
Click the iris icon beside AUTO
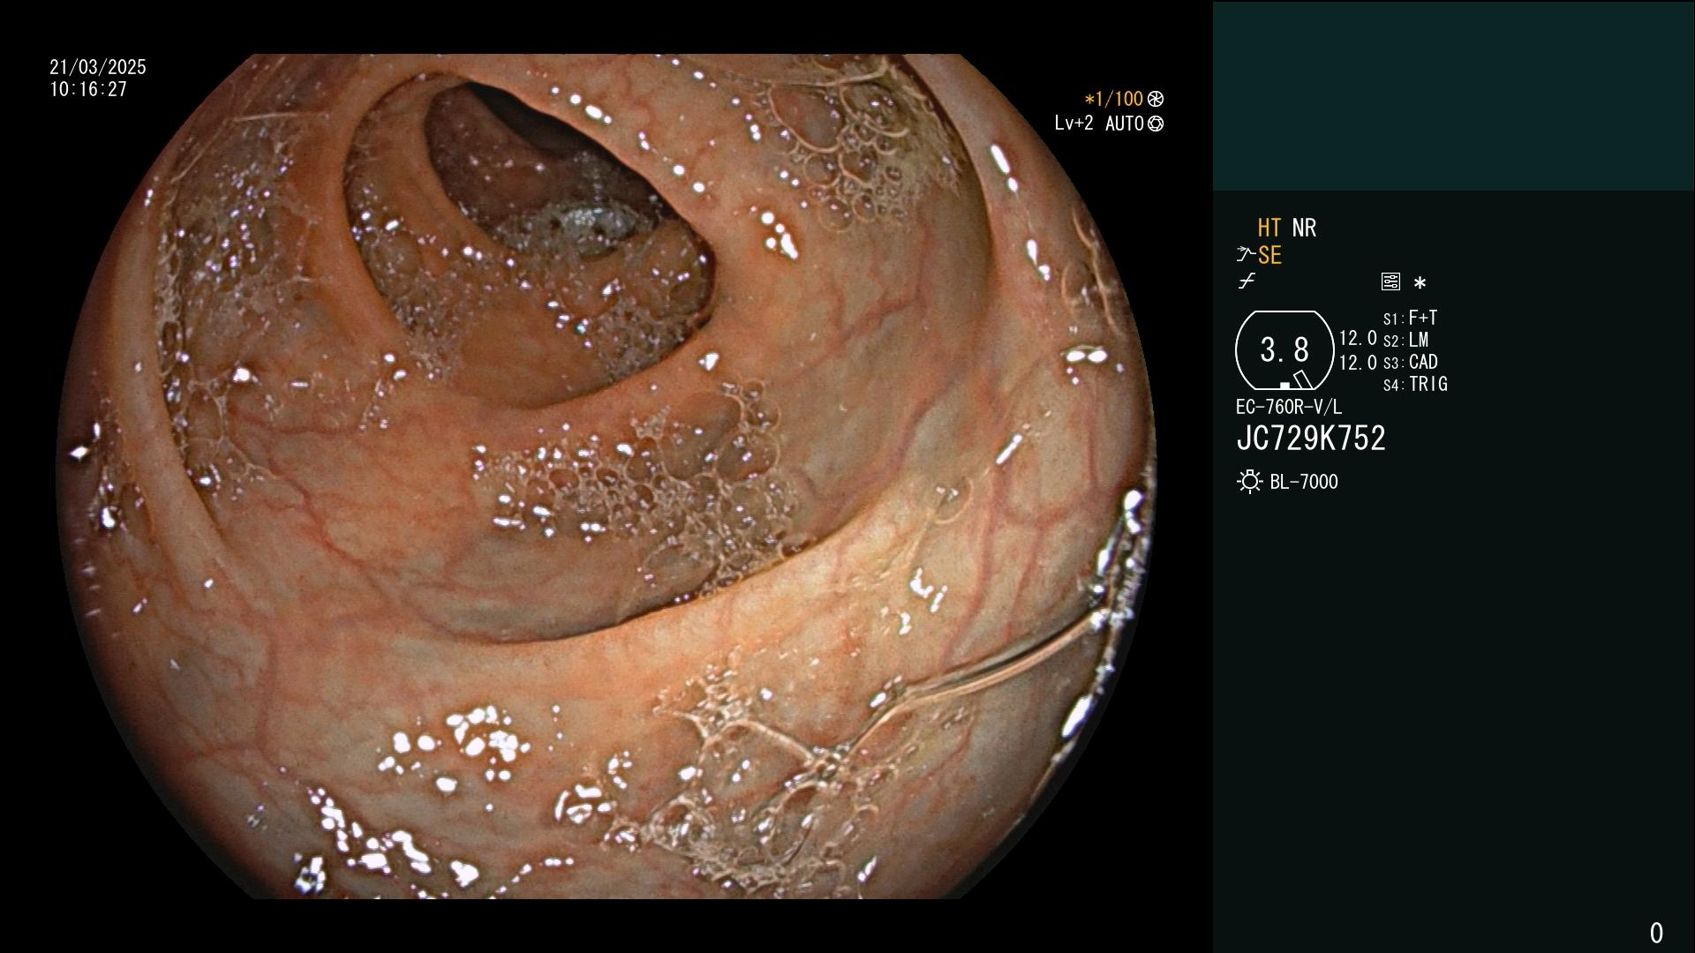pos(1156,124)
